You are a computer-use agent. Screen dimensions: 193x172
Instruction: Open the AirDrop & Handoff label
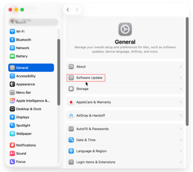coord(91,115)
